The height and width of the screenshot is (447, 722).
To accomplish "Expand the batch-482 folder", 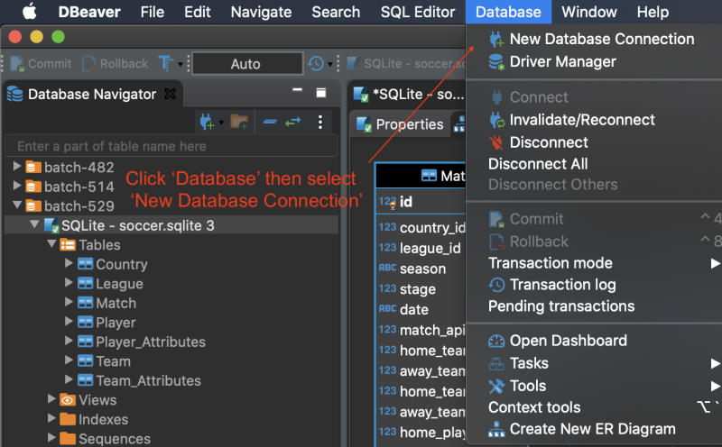I will (17, 166).
